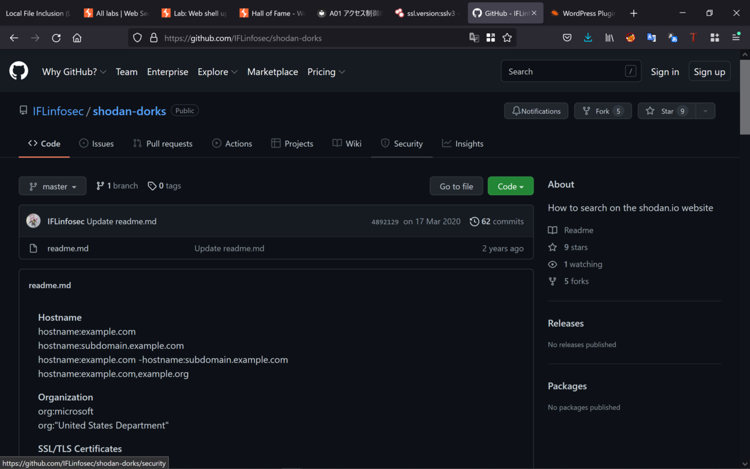Screen dimensions: 750x469
Task: Switch to the Projects tab
Action: pos(292,143)
